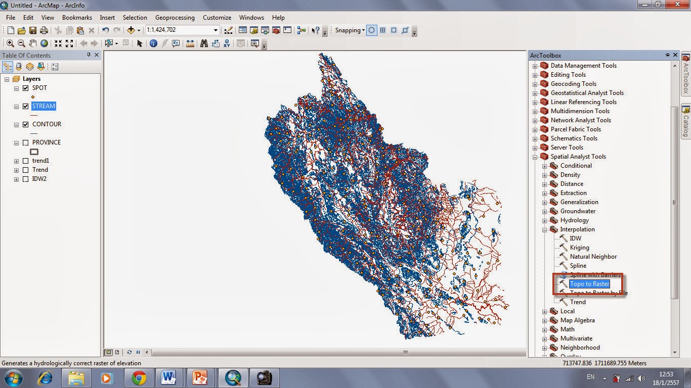Expand the IDW2 layer entry
Screen dimensions: 691x388
(17, 179)
